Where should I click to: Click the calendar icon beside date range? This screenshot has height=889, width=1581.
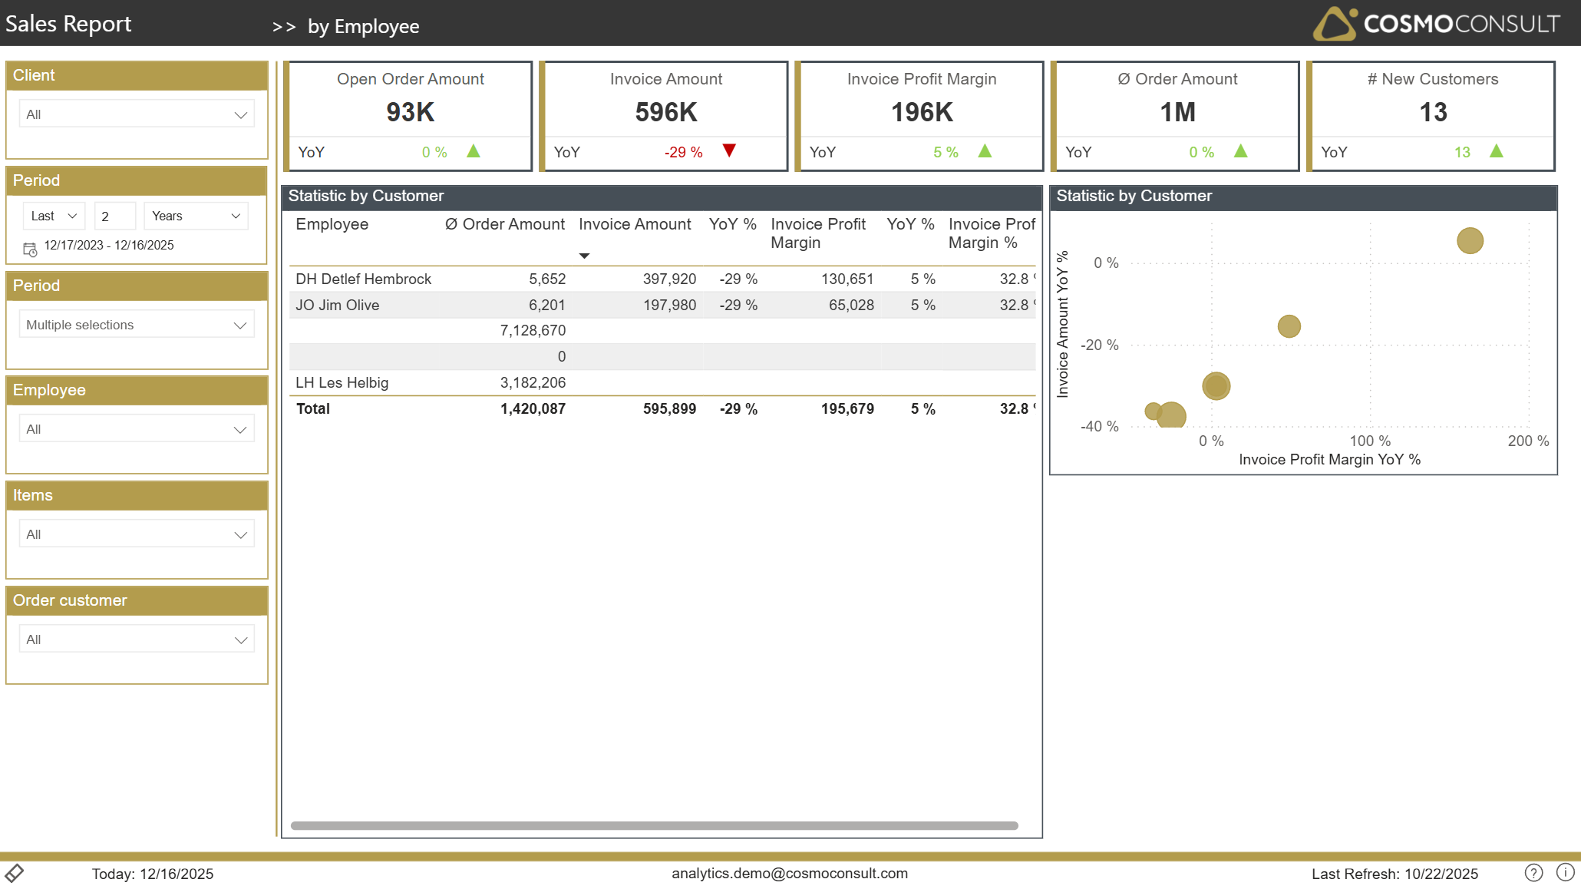pos(30,250)
